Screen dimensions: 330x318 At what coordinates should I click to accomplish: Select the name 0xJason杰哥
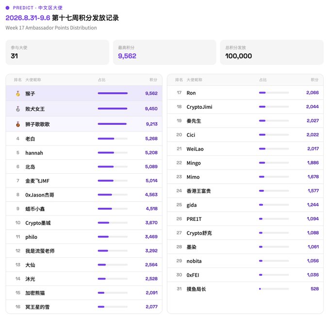point(40,195)
